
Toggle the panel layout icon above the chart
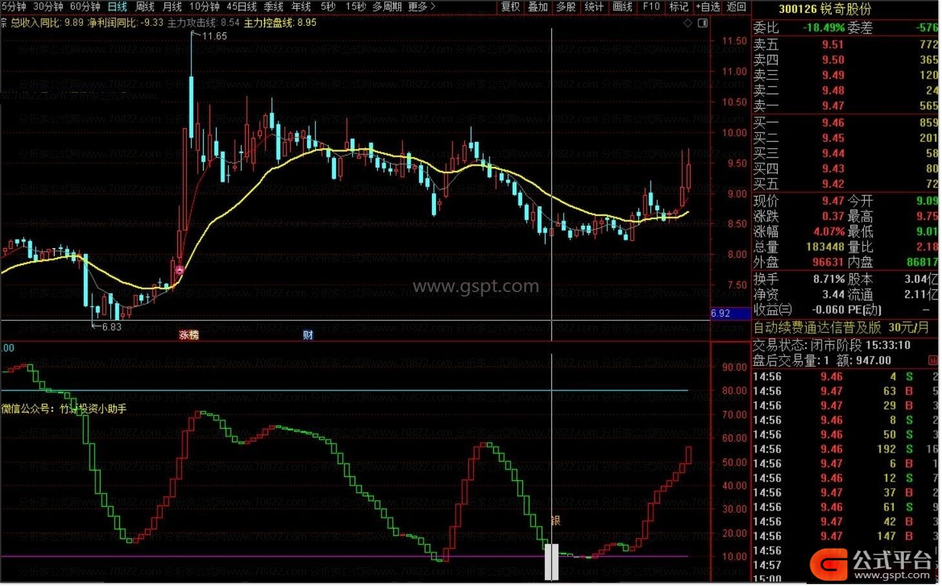pos(703,23)
